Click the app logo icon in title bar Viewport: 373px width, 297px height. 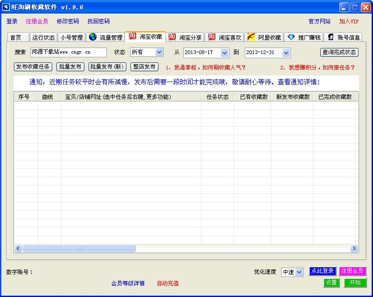click(6, 7)
